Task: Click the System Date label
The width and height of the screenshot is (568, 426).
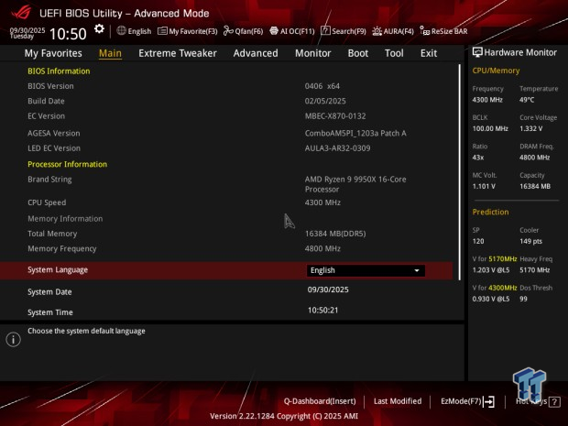Action: pyautogui.click(x=49, y=292)
